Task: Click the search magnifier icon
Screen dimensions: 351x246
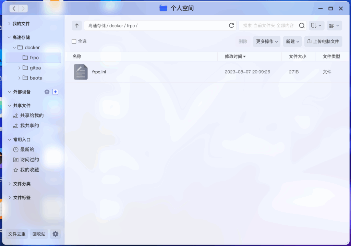Action: [301, 25]
